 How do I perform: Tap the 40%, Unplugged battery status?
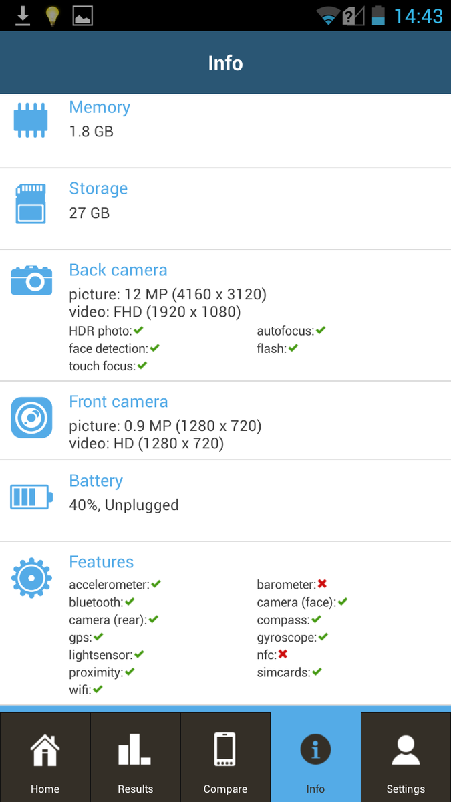(x=124, y=505)
